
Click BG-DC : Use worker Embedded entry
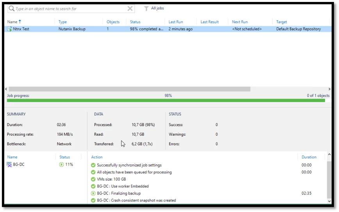[x=123, y=186]
